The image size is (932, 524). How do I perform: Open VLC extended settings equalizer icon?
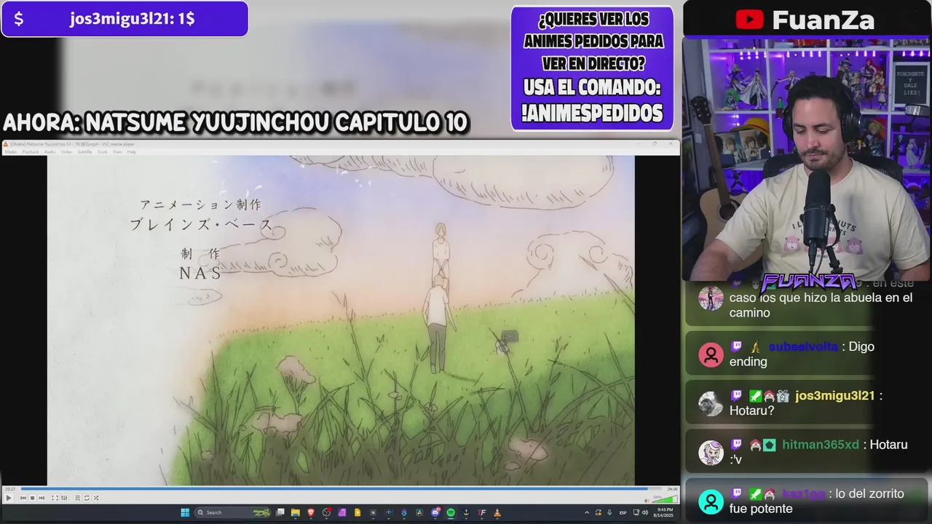[64, 498]
